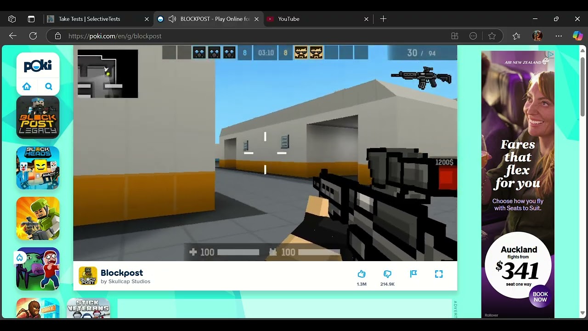Like Blockpost with the thumbs-up
Screen dimensions: 588x331
coord(362,274)
